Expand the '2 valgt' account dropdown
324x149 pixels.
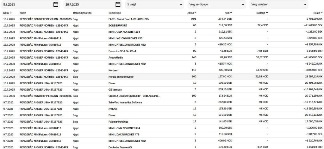point(154,4)
